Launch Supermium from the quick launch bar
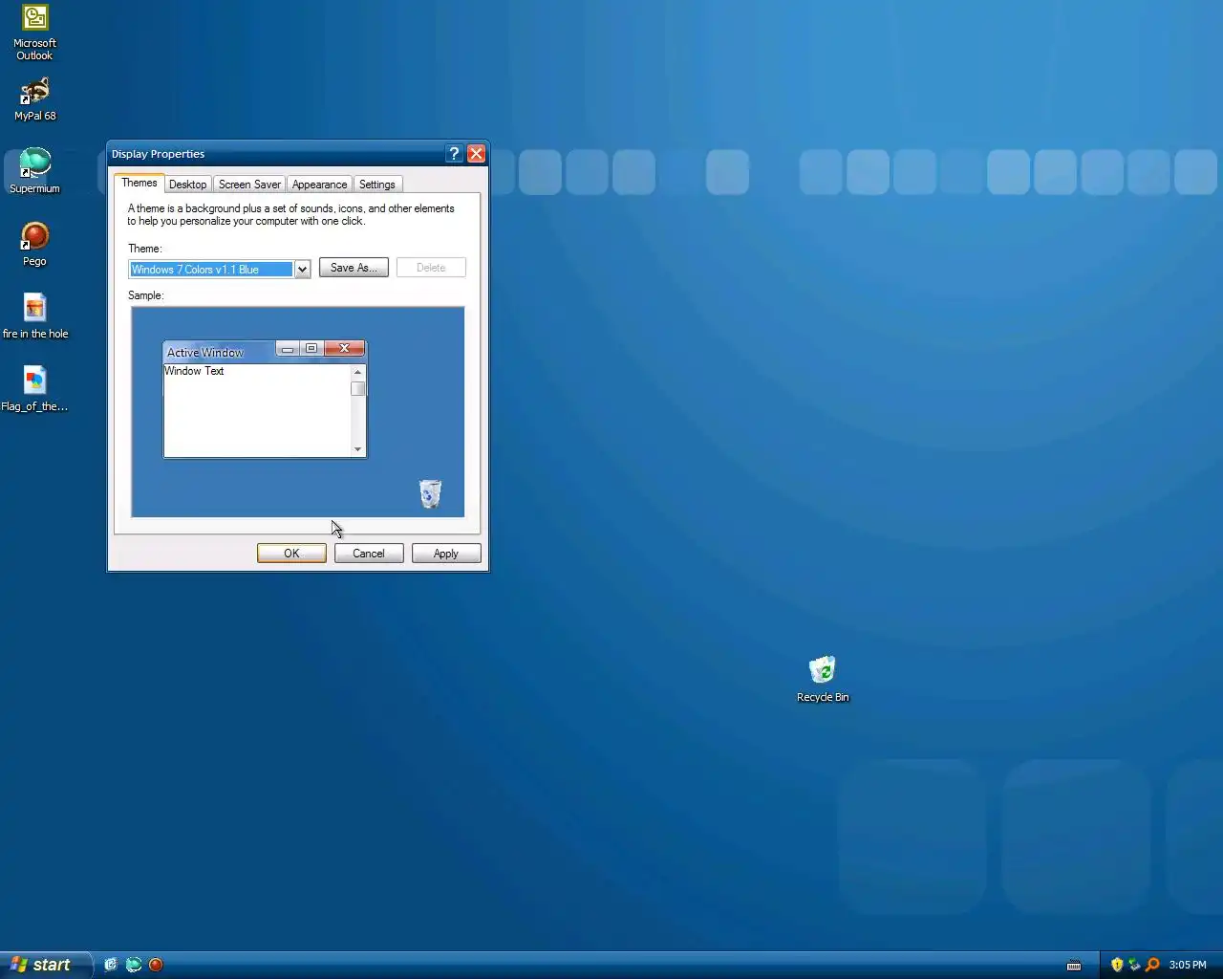1223x979 pixels. [134, 965]
